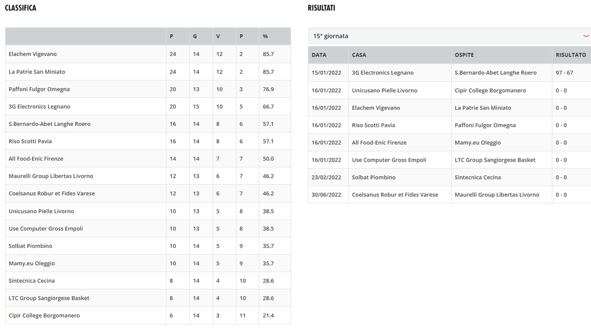
Task: Click Paffoni Fulgor Omegna in classifica
Action: (x=39, y=90)
